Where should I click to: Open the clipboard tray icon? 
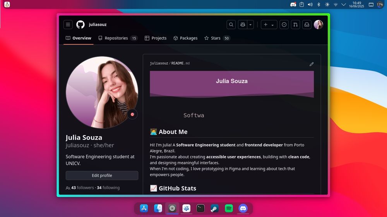pyautogui.click(x=301, y=4)
